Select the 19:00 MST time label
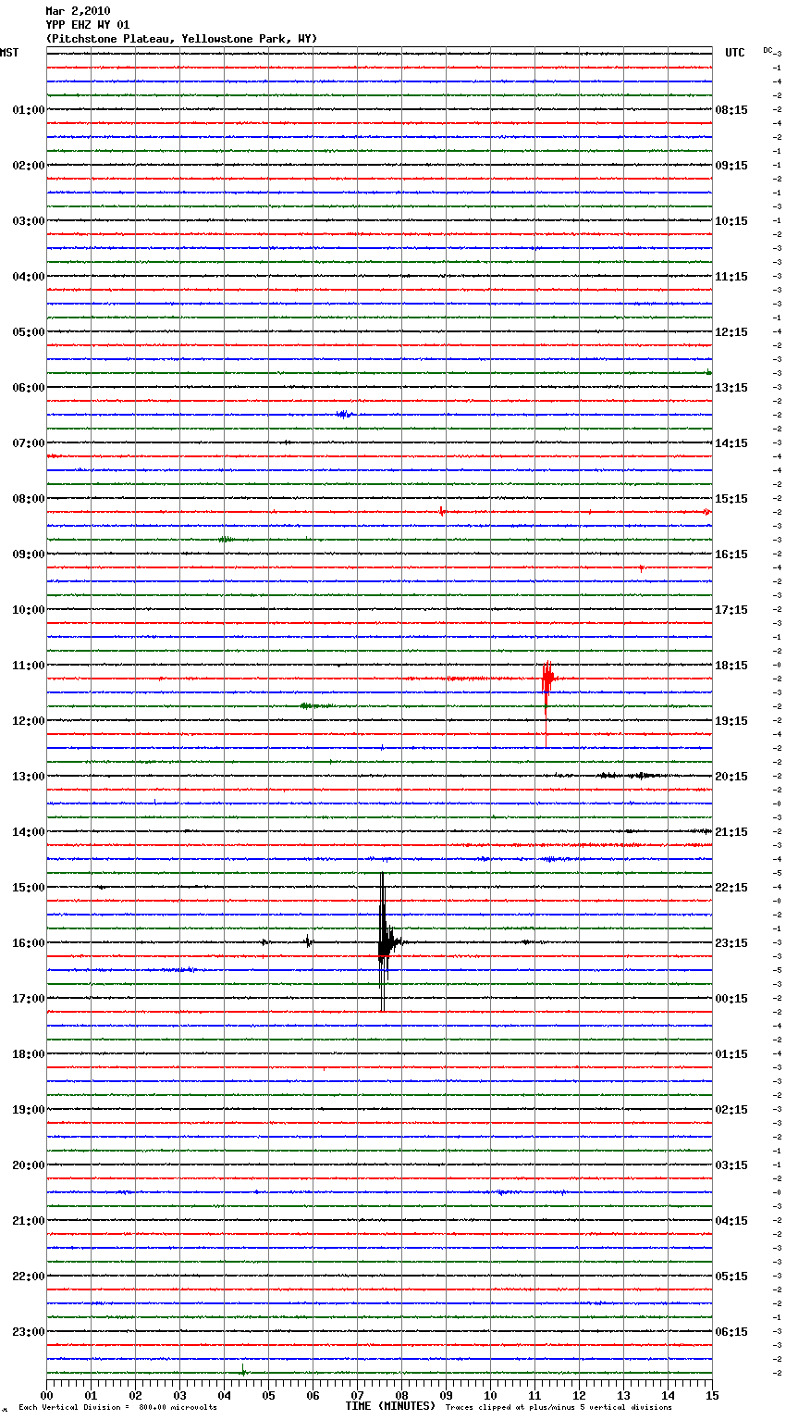The height and width of the screenshot is (1420, 786). tap(29, 1110)
